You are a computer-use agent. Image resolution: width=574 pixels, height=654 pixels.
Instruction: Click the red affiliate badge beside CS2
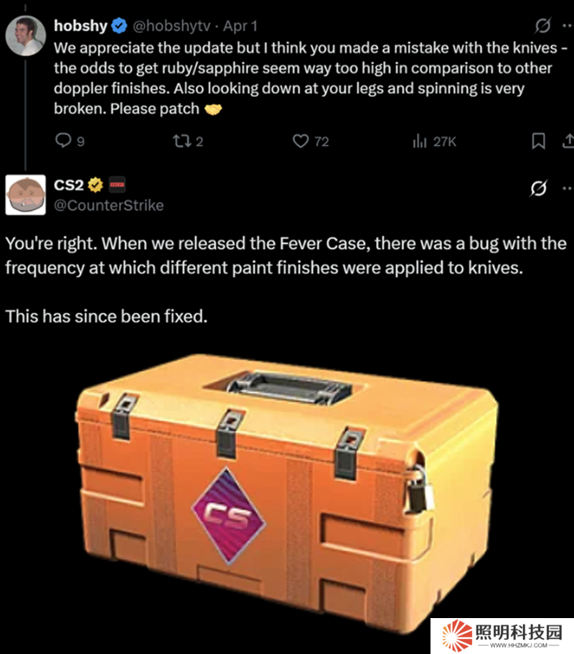tap(117, 185)
